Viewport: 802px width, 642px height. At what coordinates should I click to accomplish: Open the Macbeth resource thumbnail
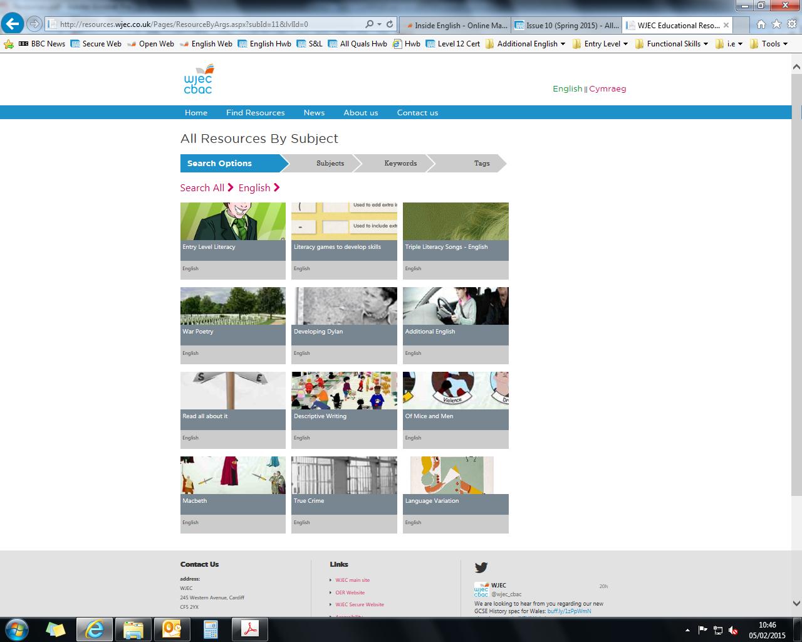pyautogui.click(x=233, y=475)
